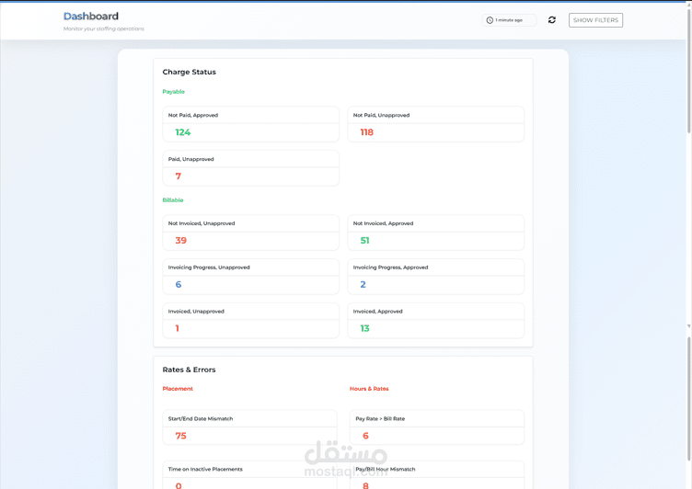
Task: Open the 'Not Paid, Approved' card
Action: 250,124
